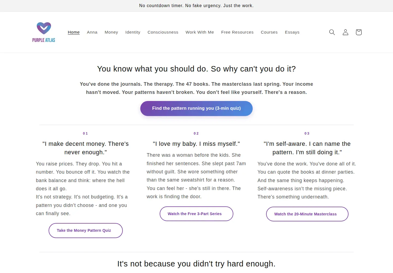Take the Money Pattern Quiz
The height and width of the screenshot is (273, 393).
click(86, 230)
